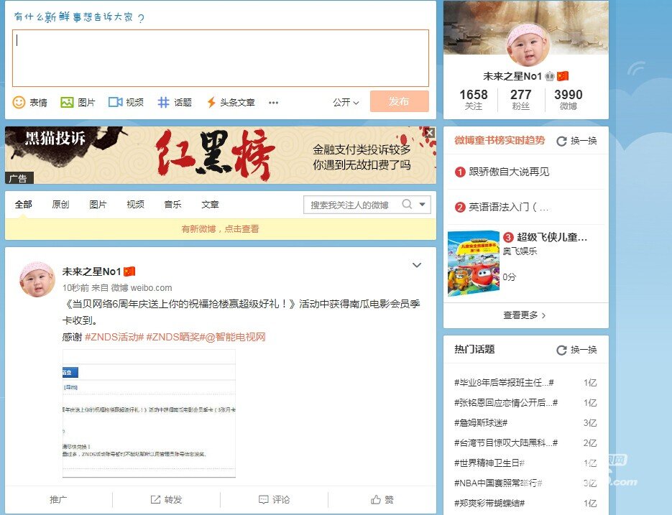Click the 10秒前 timestamp on the post
Viewport: 672px width, 515px height.
[76, 288]
